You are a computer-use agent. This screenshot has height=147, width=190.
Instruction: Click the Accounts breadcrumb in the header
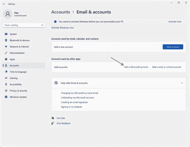(61, 12)
